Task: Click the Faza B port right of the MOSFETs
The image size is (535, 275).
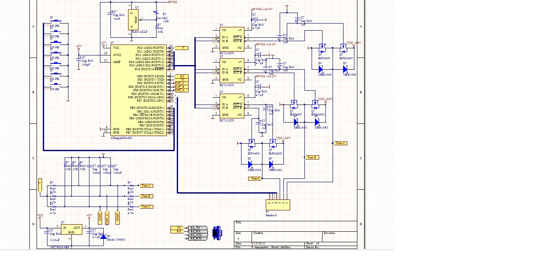Action: (x=312, y=157)
